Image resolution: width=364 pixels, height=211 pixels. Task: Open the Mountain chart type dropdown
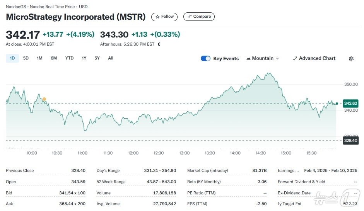tap(263, 58)
